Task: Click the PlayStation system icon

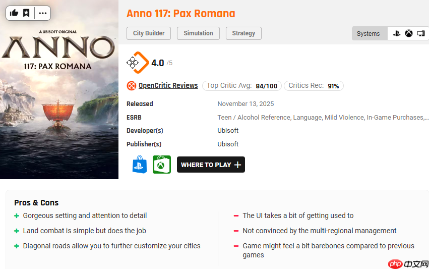Action: (x=397, y=33)
